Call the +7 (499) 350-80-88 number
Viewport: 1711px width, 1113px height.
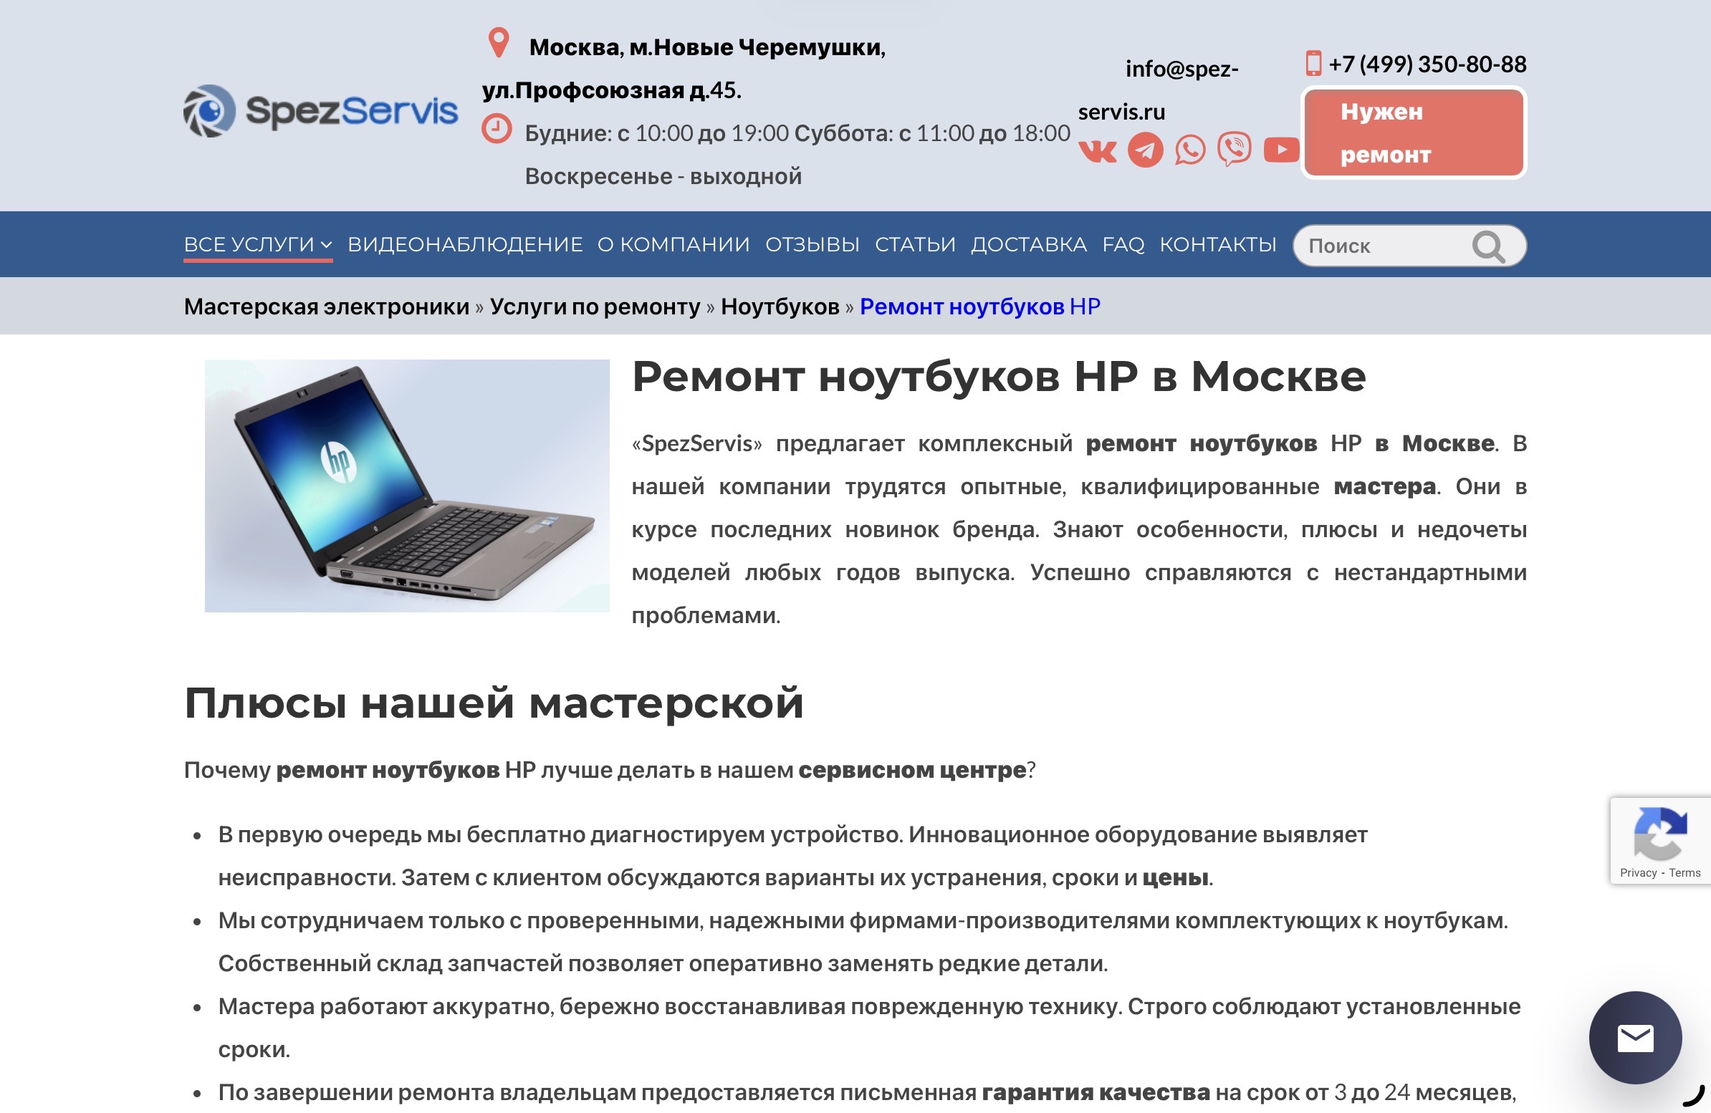click(1427, 64)
